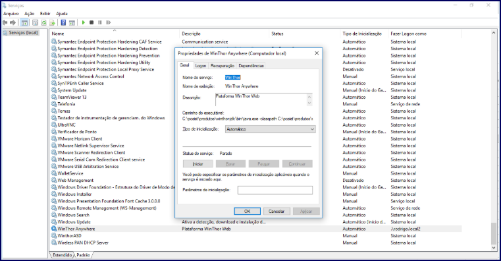Click the gear icon of Windows Installer
Screen dimensions: 501x261
54,194
